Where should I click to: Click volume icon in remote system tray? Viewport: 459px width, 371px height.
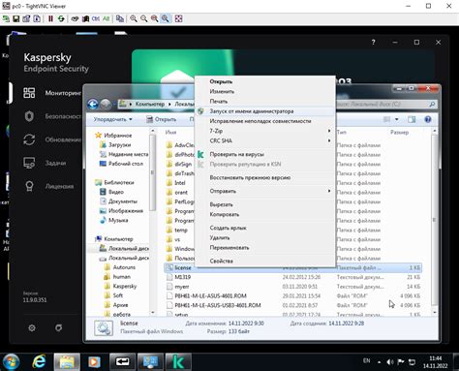[390, 362]
